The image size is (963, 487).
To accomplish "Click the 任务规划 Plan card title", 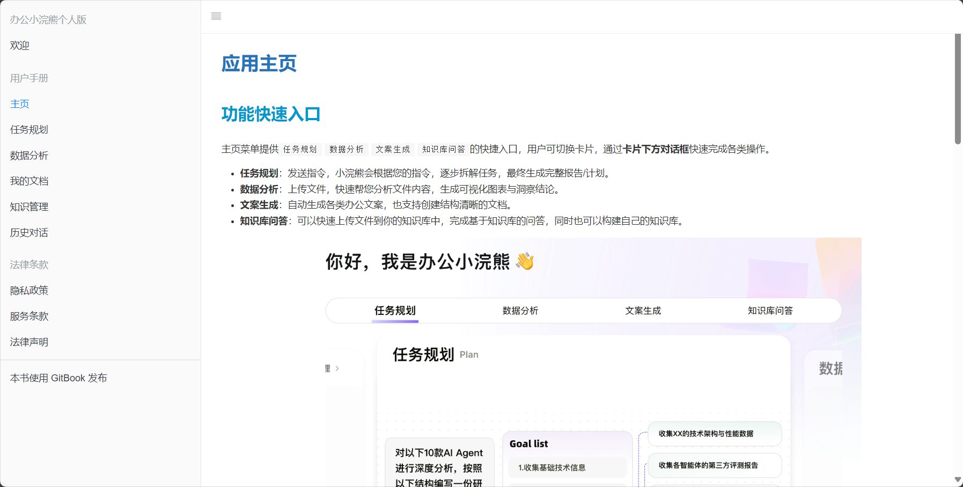I will [435, 355].
